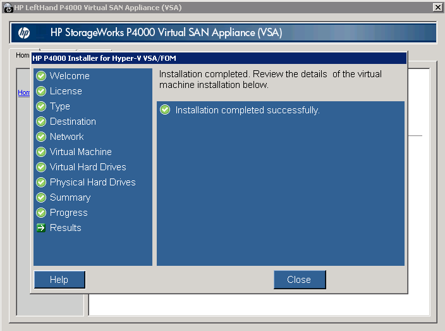Open Help for the installer
This screenshot has width=445, height=331.
click(59, 280)
